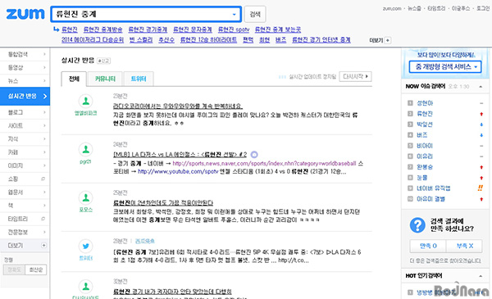Select 책 in the left menu
The image size is (492, 299).
(x=25, y=206)
